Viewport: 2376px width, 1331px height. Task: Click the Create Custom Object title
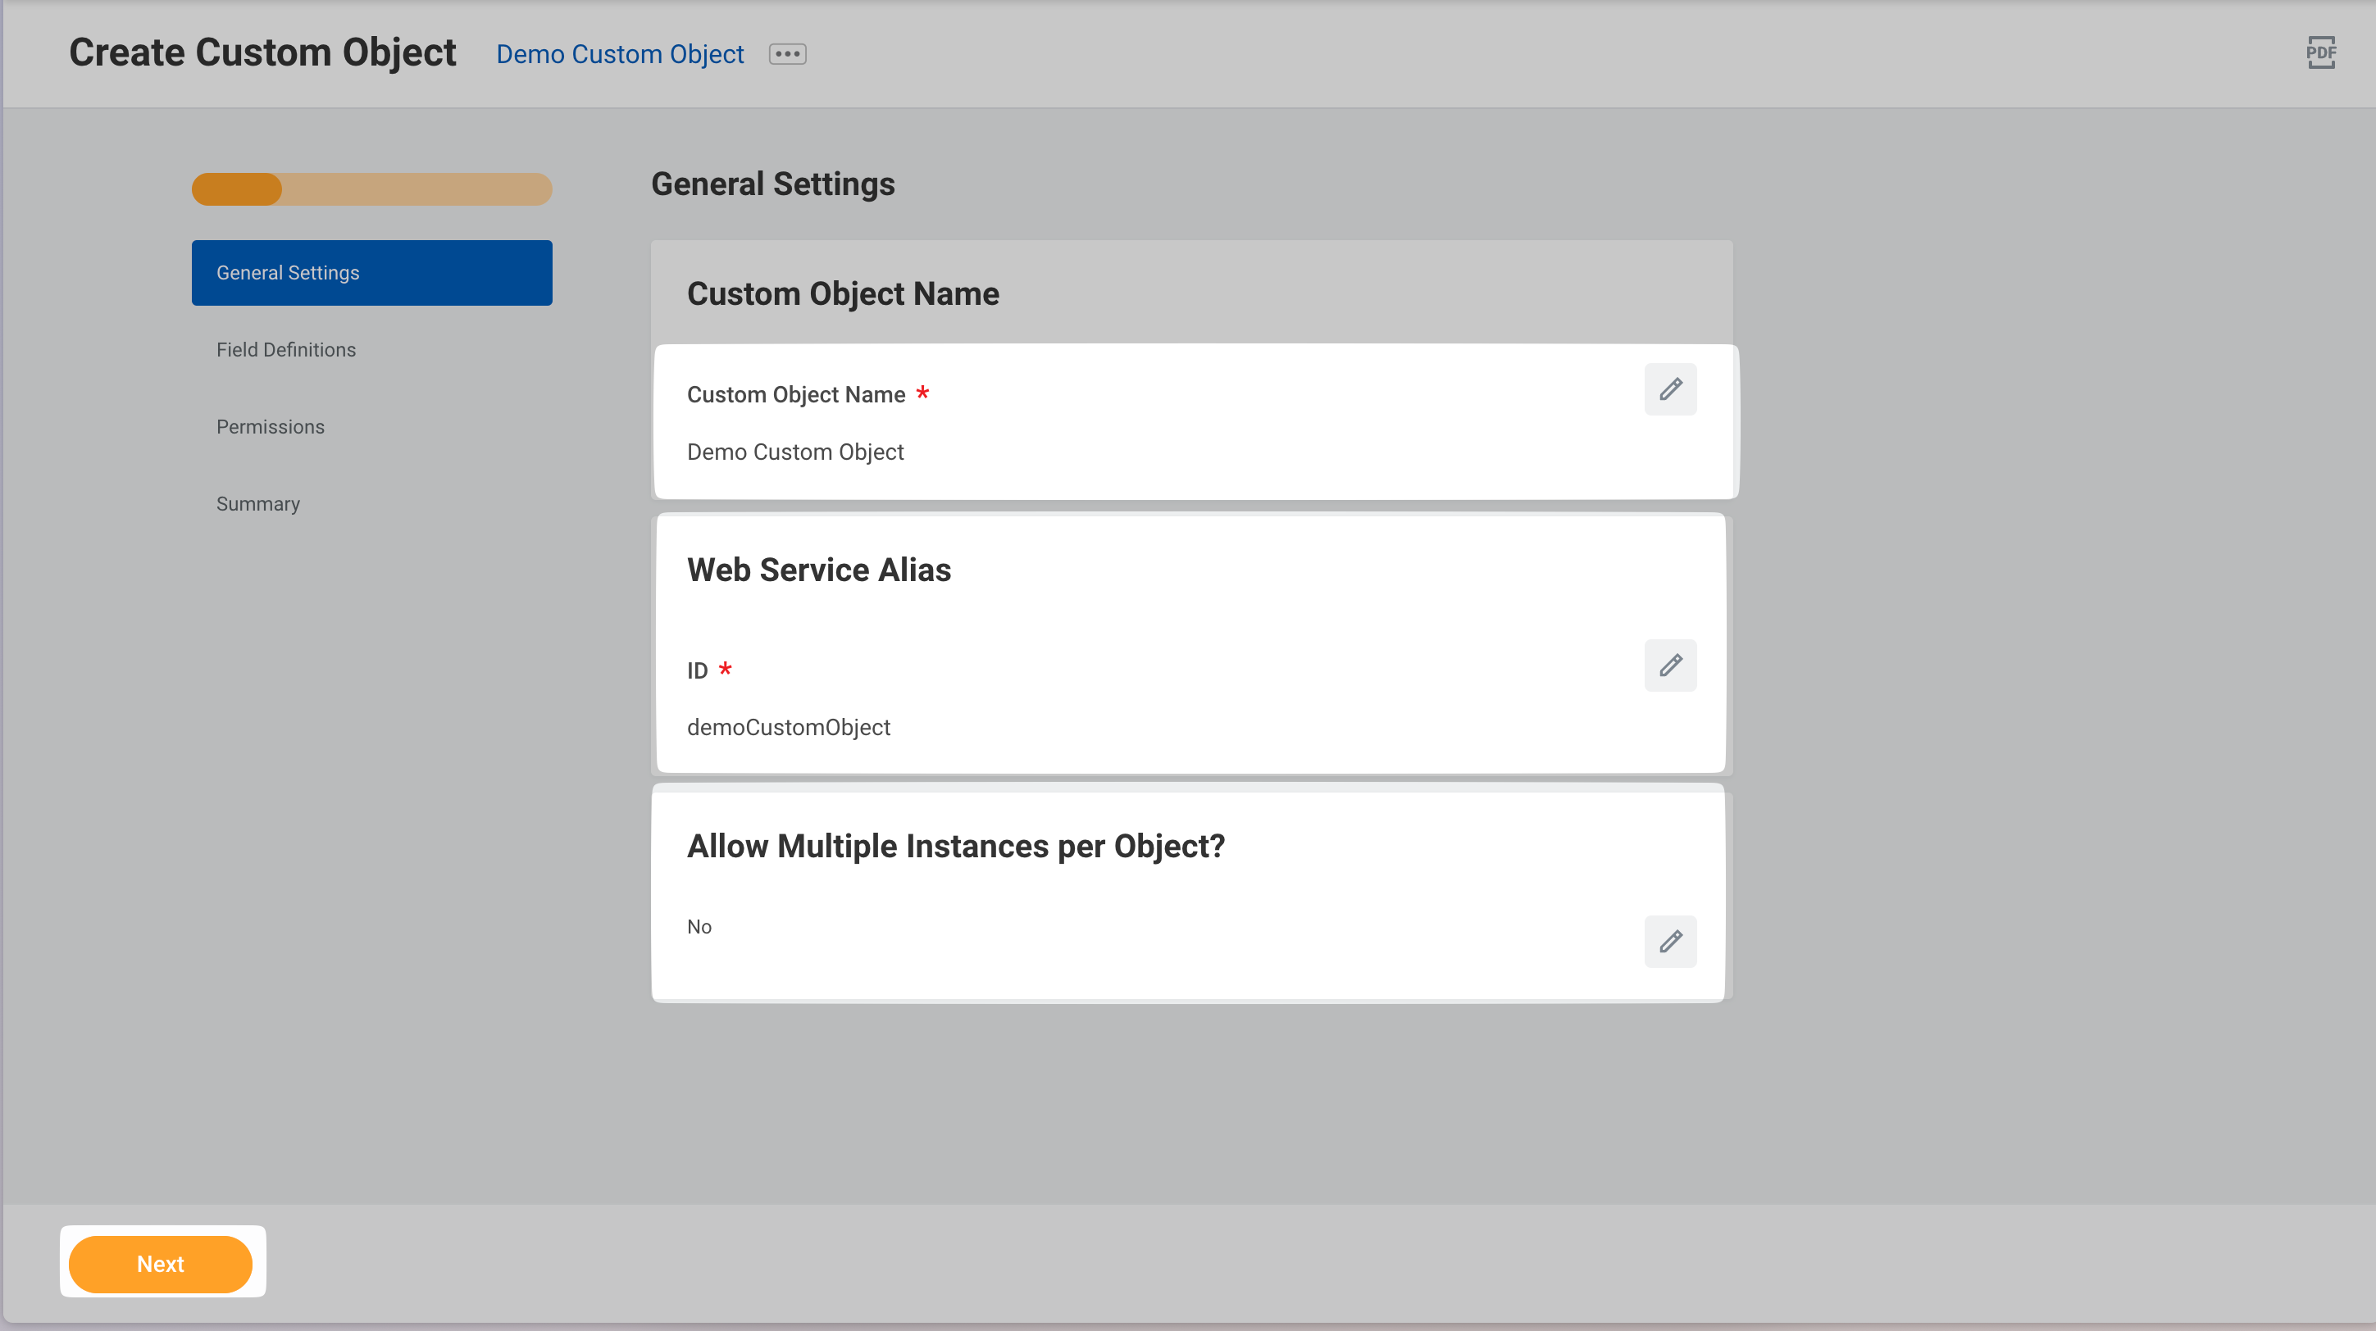click(x=263, y=52)
